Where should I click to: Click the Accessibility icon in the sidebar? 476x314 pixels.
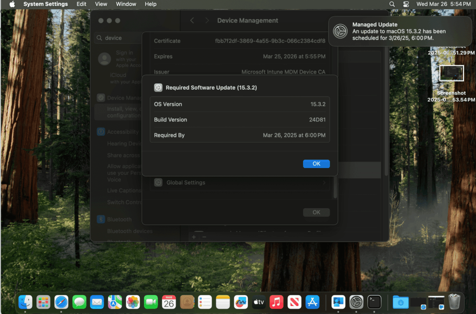(102, 132)
